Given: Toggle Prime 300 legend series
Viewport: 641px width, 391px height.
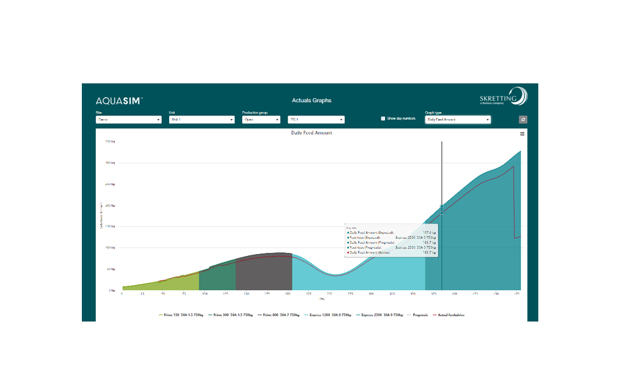Looking at the screenshot, I should tap(233, 315).
